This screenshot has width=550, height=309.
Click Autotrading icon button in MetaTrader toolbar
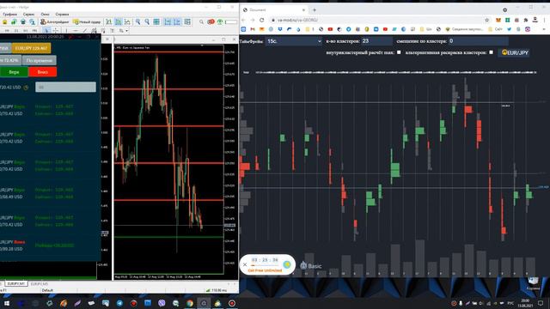55,21
